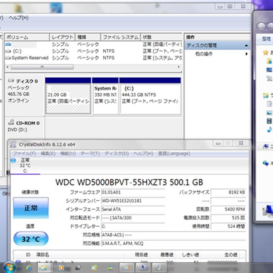273x273 pixels.
Task: Click the Explorer window back arrow
Action: click(x=261, y=27)
